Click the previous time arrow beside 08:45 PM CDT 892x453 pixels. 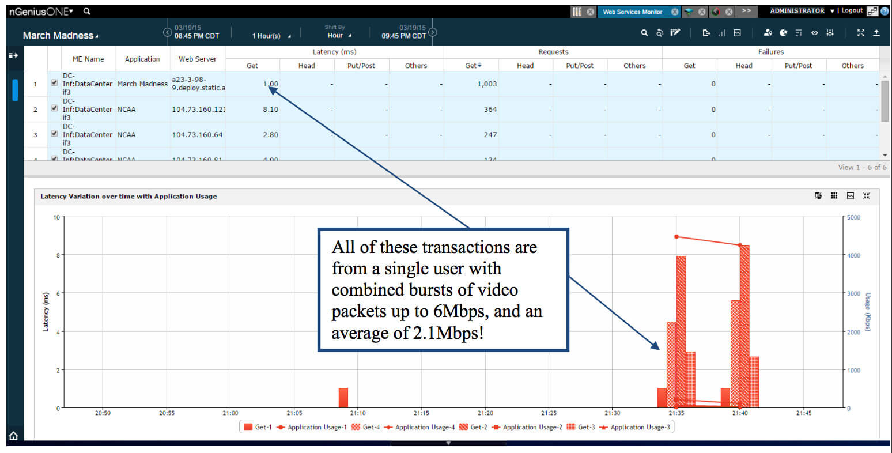pyautogui.click(x=168, y=32)
